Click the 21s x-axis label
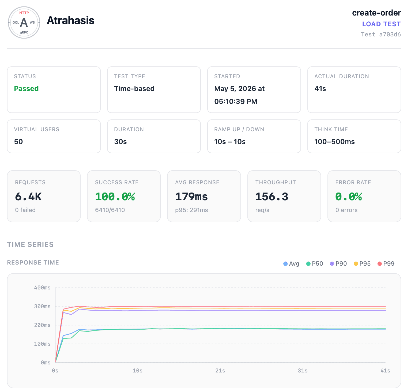 point(220,371)
